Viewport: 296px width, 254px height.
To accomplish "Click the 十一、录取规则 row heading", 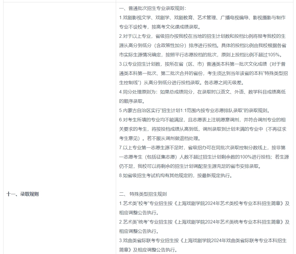I will [22, 194].
